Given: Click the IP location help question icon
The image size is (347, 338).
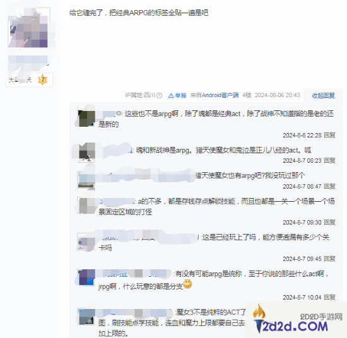Looking at the screenshot, I should point(160,95).
